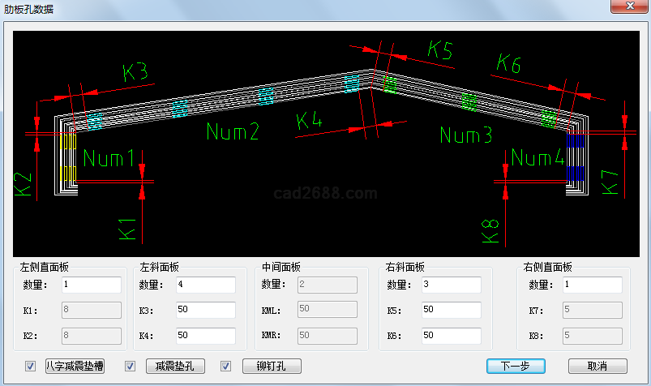651x386 pixels.
Task: Toggle the checkbox beside 减震垫孔
Action: 130,366
